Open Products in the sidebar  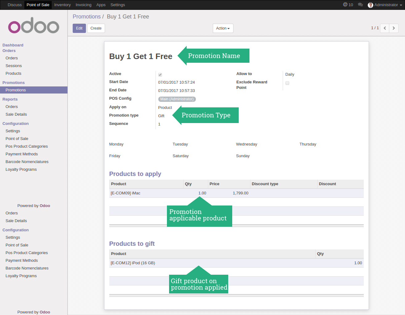[x=14, y=74]
